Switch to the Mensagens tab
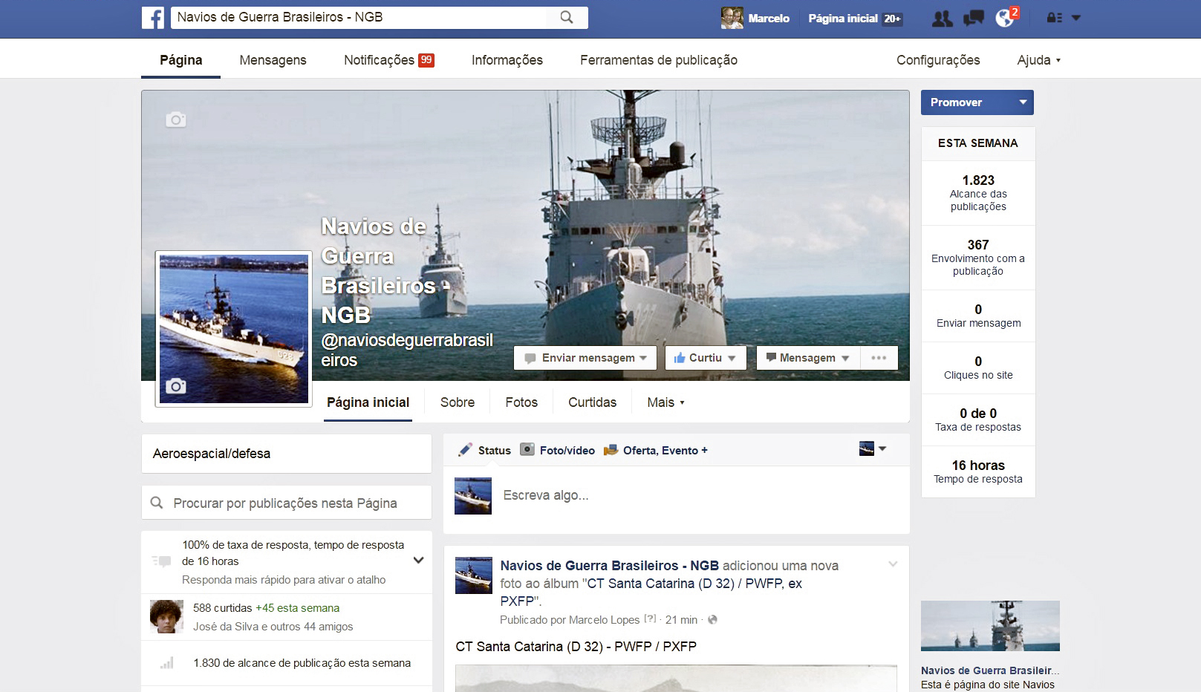The image size is (1201, 692). coord(273,60)
